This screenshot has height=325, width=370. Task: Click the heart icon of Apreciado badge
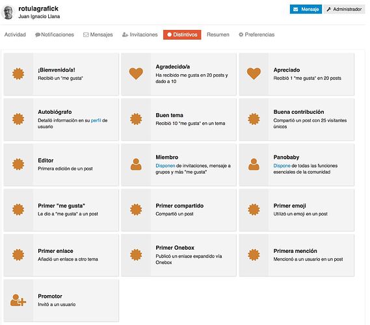coord(254,73)
